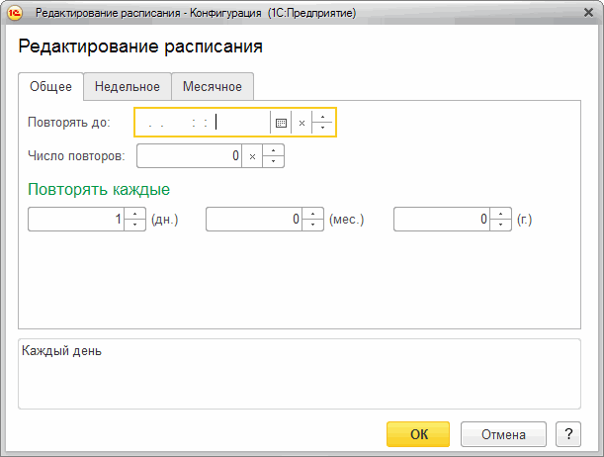604x457 pixels.
Task: Decrement Число повторов with down arrow
Action: [273, 161]
